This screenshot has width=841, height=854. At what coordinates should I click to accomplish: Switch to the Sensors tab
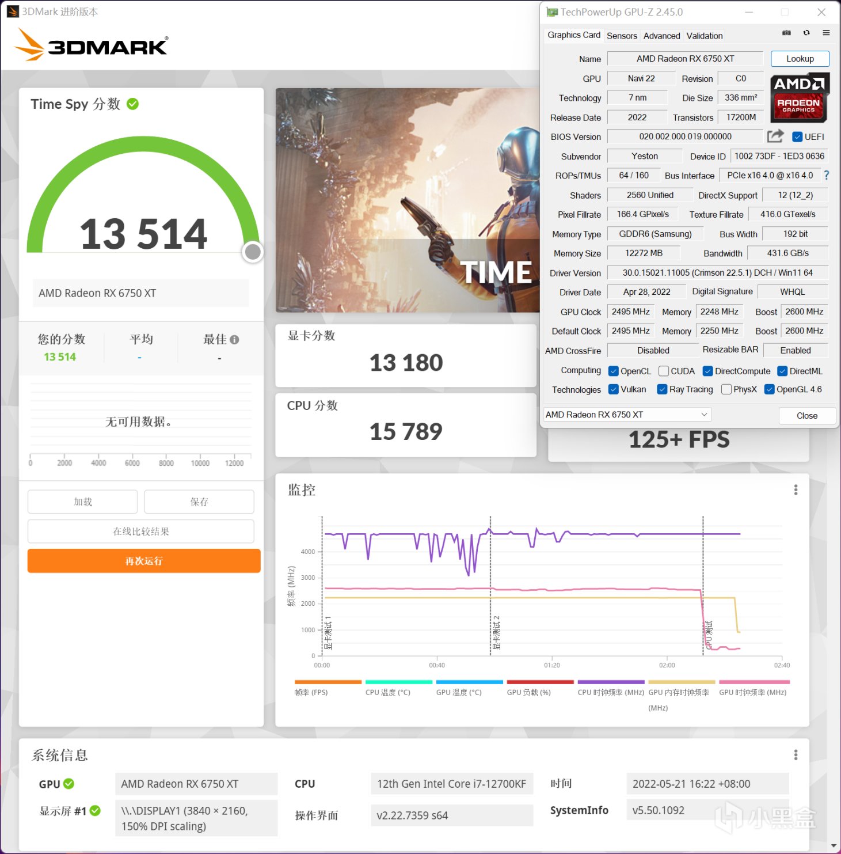[x=622, y=36]
